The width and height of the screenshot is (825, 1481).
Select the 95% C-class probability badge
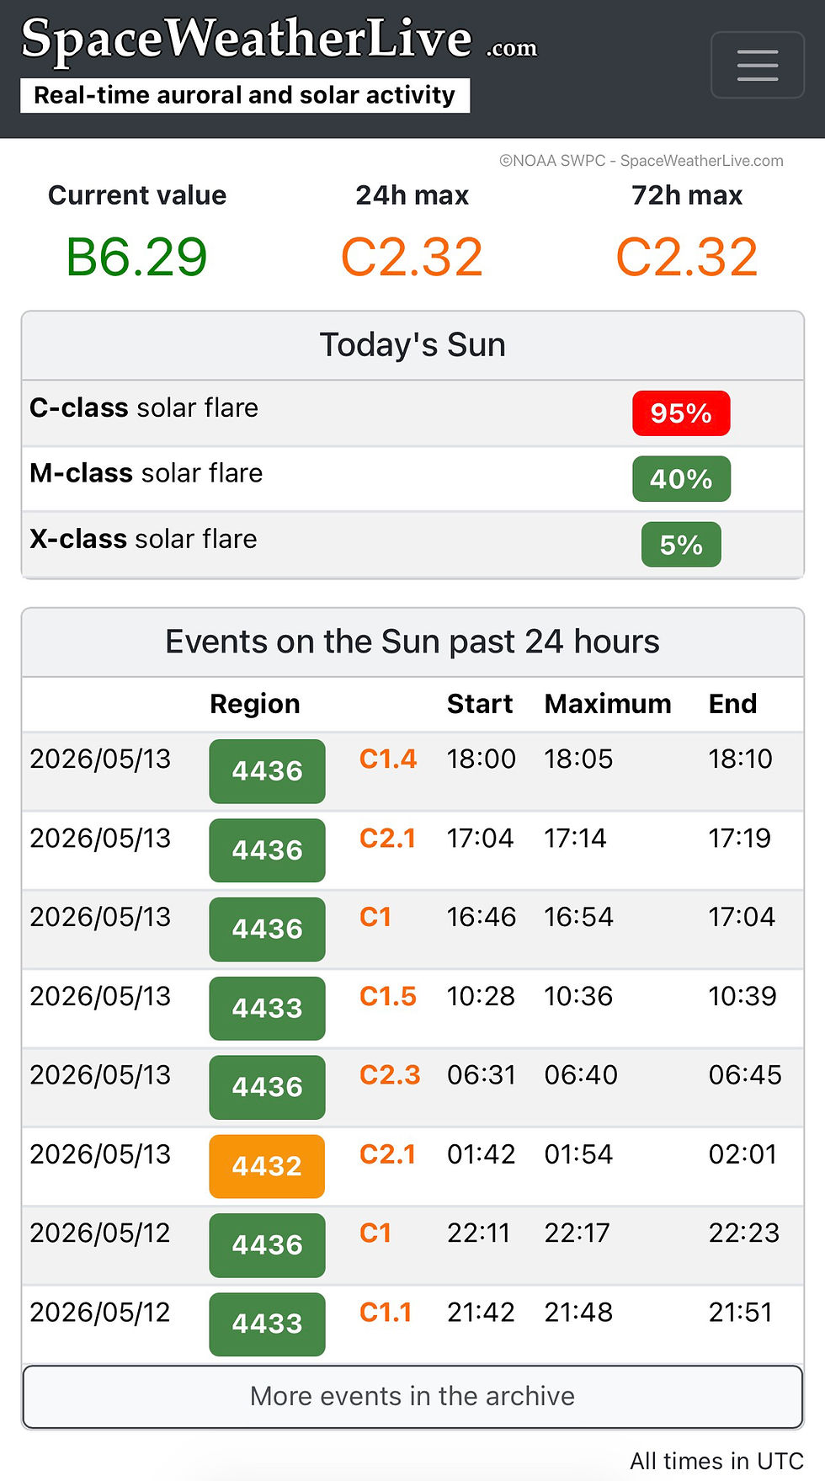[x=681, y=413]
